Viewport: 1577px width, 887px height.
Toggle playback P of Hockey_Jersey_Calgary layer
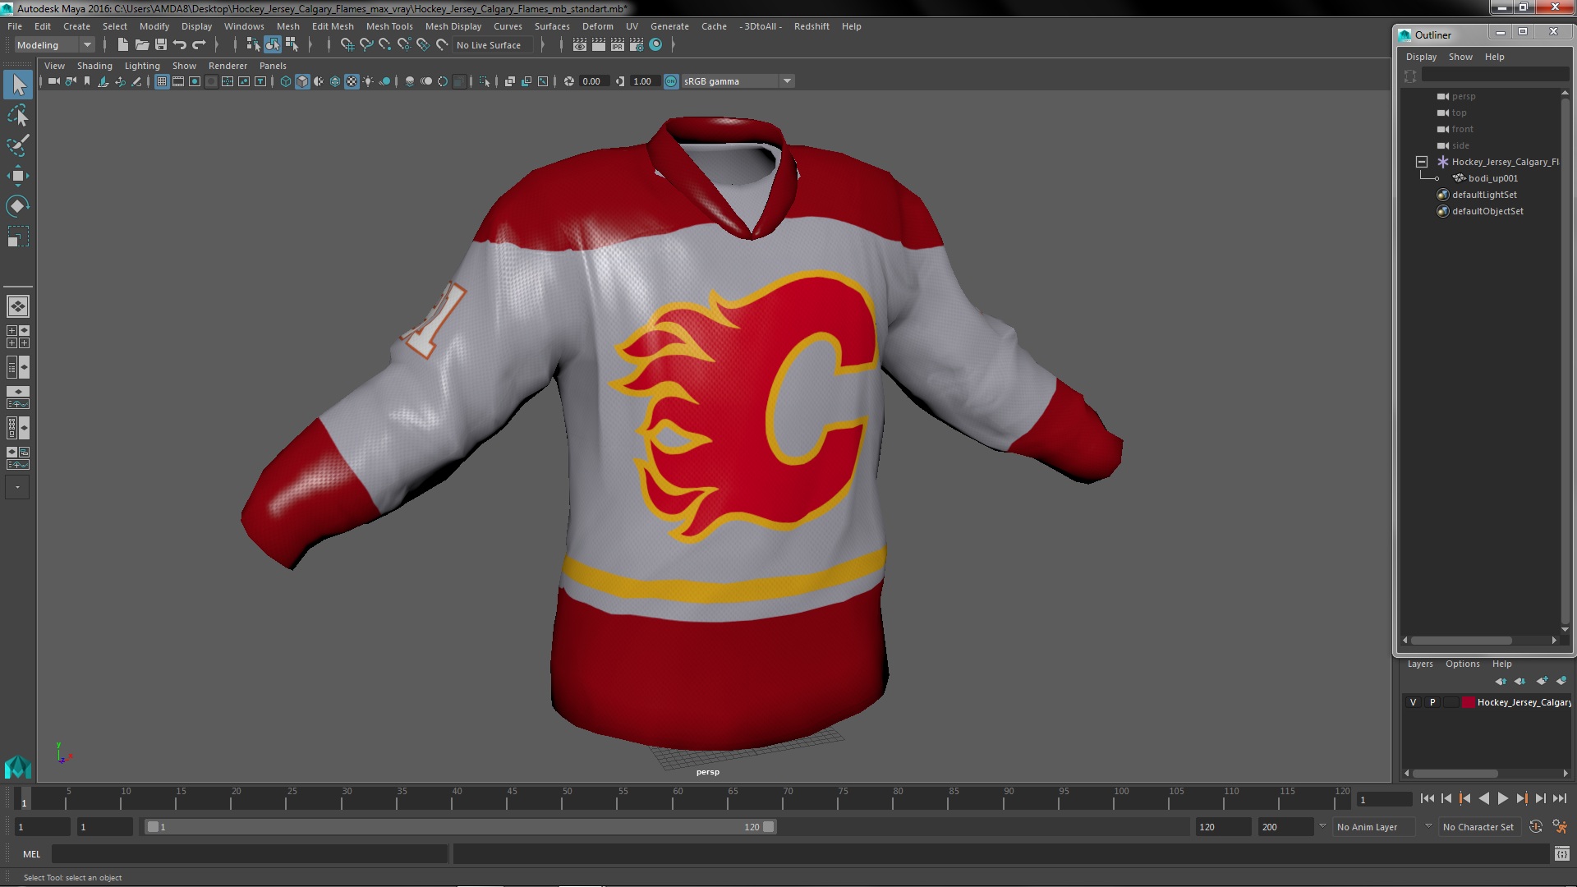pos(1432,702)
